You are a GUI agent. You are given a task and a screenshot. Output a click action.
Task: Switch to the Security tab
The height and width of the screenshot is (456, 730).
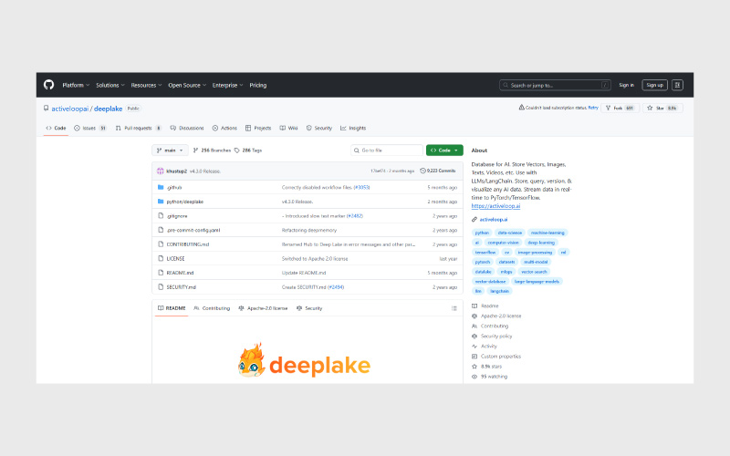319,128
